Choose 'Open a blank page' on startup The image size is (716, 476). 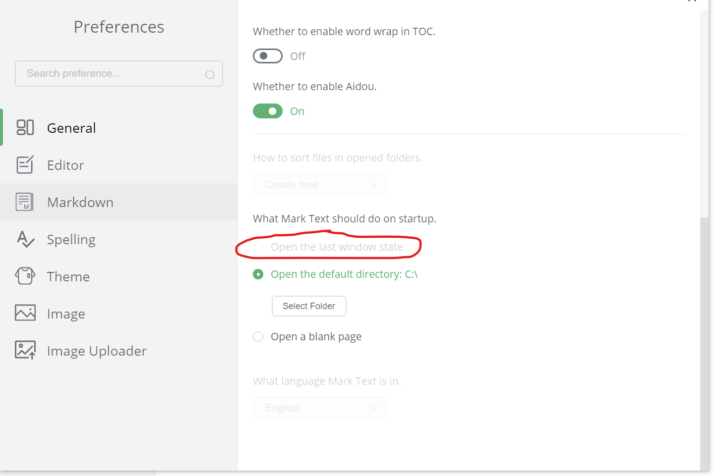(x=258, y=336)
